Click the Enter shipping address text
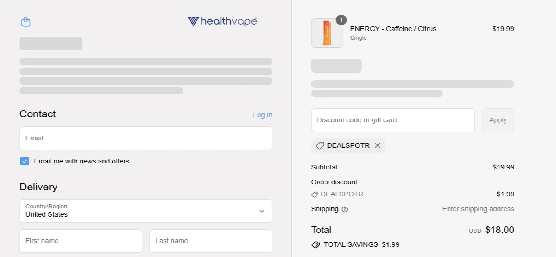 point(478,209)
